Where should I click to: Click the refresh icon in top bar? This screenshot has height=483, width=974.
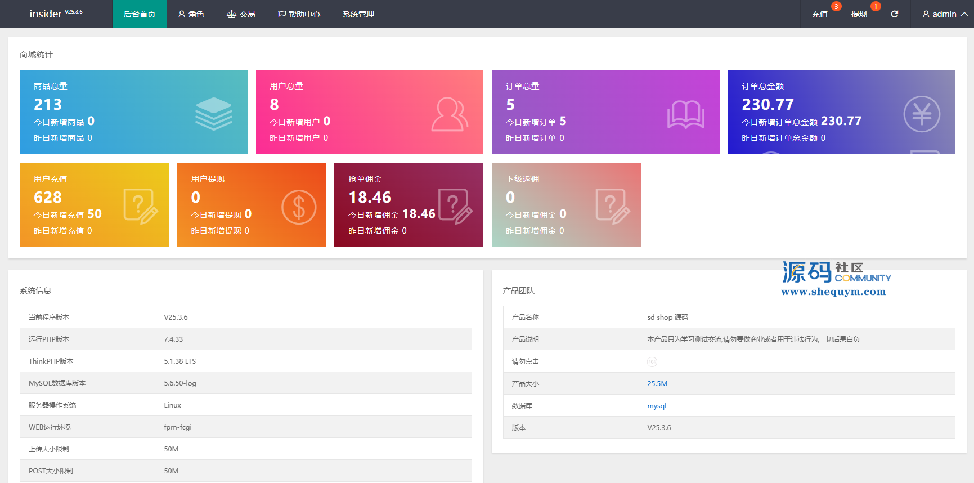(x=894, y=14)
